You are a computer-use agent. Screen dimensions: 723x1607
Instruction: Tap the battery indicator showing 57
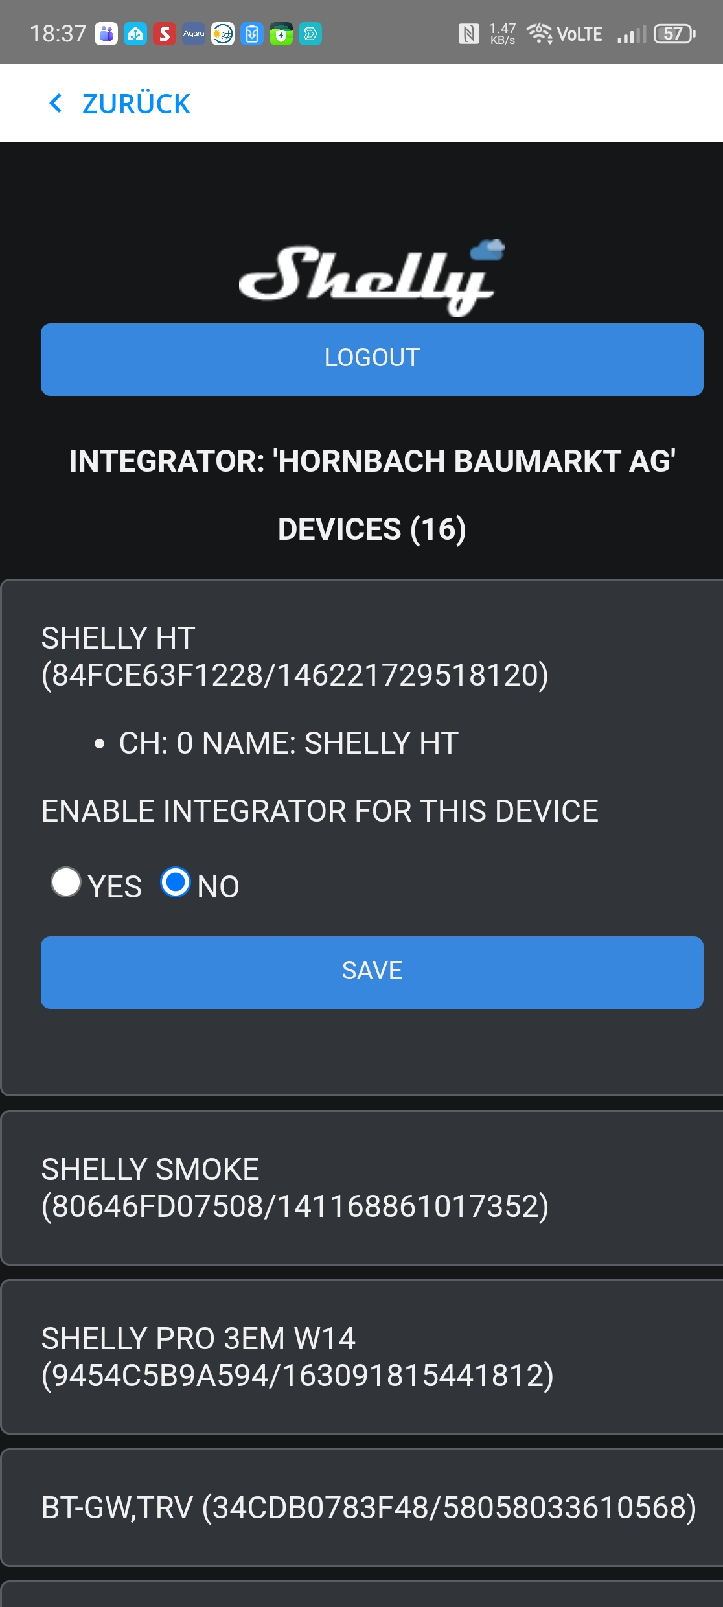click(674, 34)
